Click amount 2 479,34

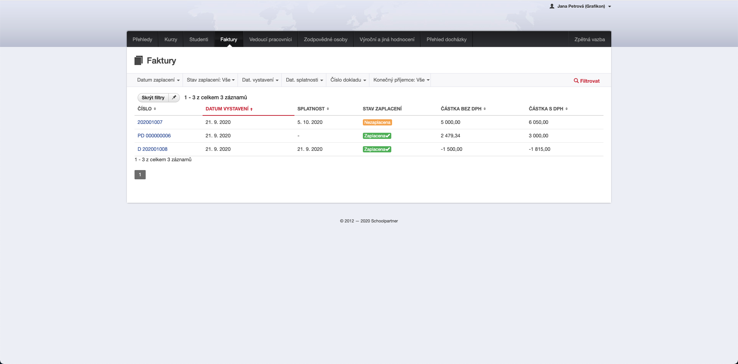[450, 135]
